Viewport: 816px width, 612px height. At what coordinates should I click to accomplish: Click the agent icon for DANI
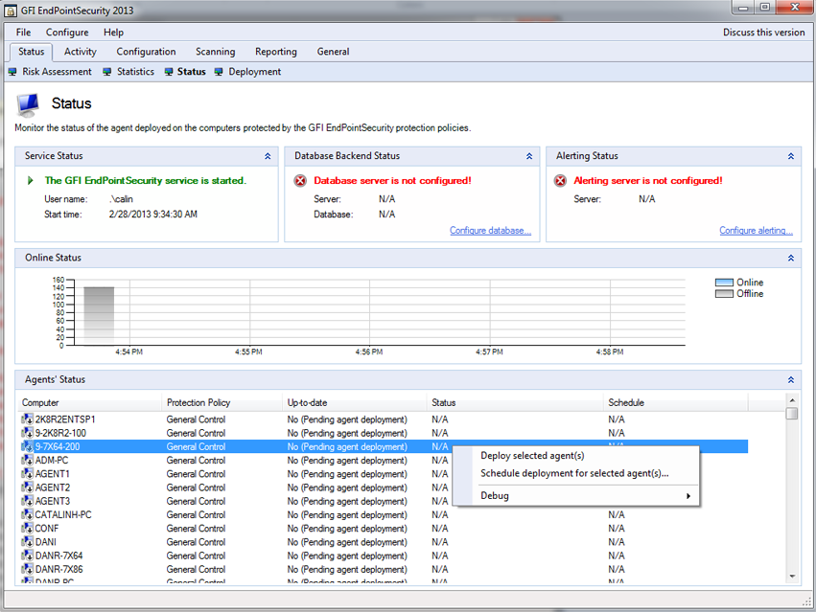click(x=27, y=542)
